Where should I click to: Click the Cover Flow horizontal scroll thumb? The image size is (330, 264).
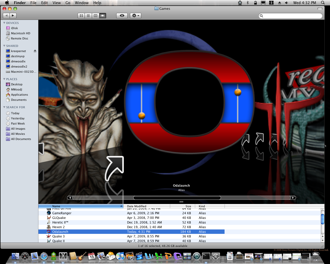[177, 198]
